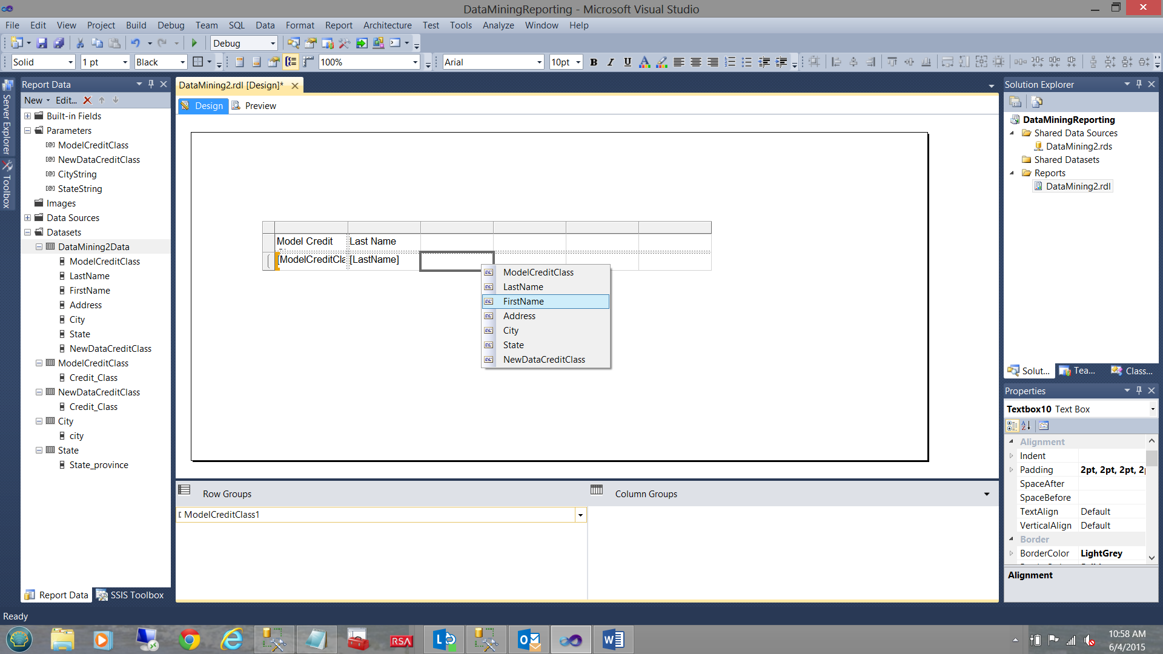1163x654 pixels.
Task: Open the Black border color dropdown
Action: pyautogui.click(x=182, y=62)
